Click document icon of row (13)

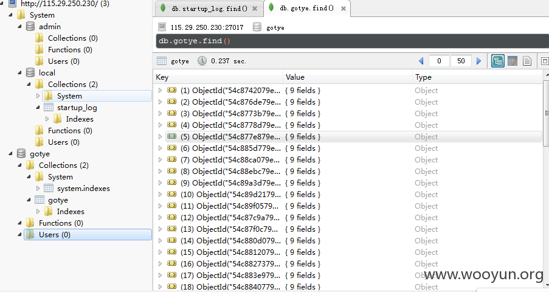171,229
